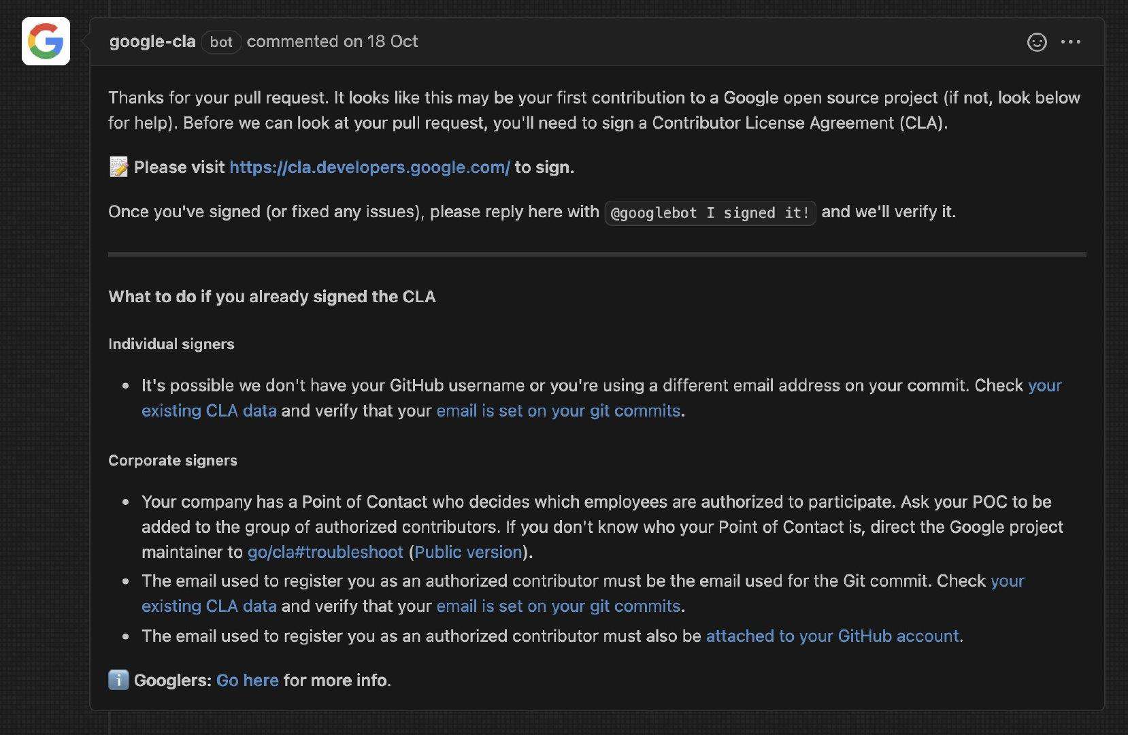Open the comment options ellipsis menu
1128x735 pixels.
pyautogui.click(x=1071, y=42)
